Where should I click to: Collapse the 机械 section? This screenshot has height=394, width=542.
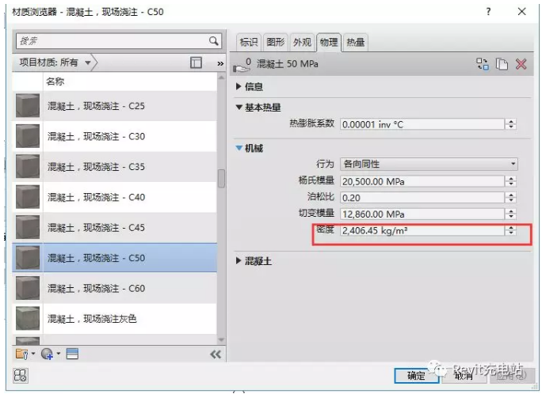239,148
